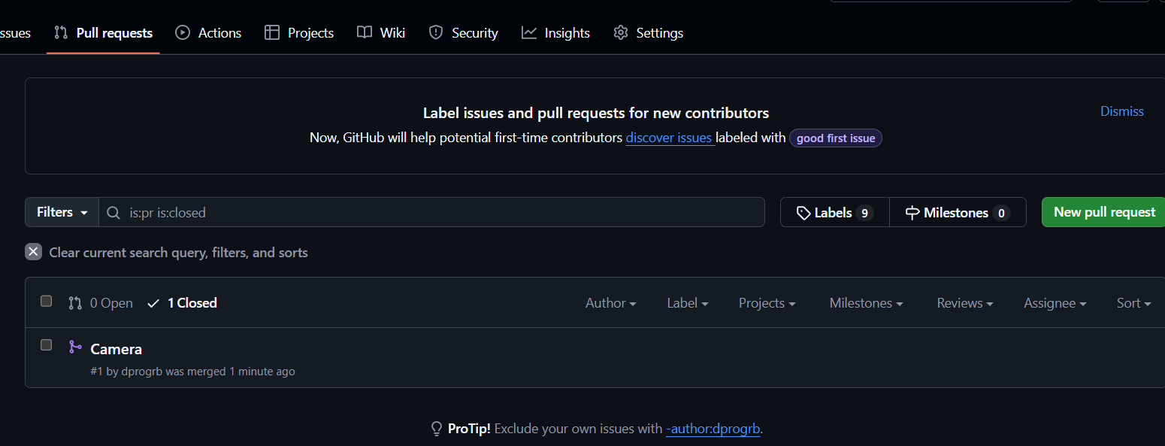
Task: Click the merged pull request icon beside Camera
Action: pos(75,347)
